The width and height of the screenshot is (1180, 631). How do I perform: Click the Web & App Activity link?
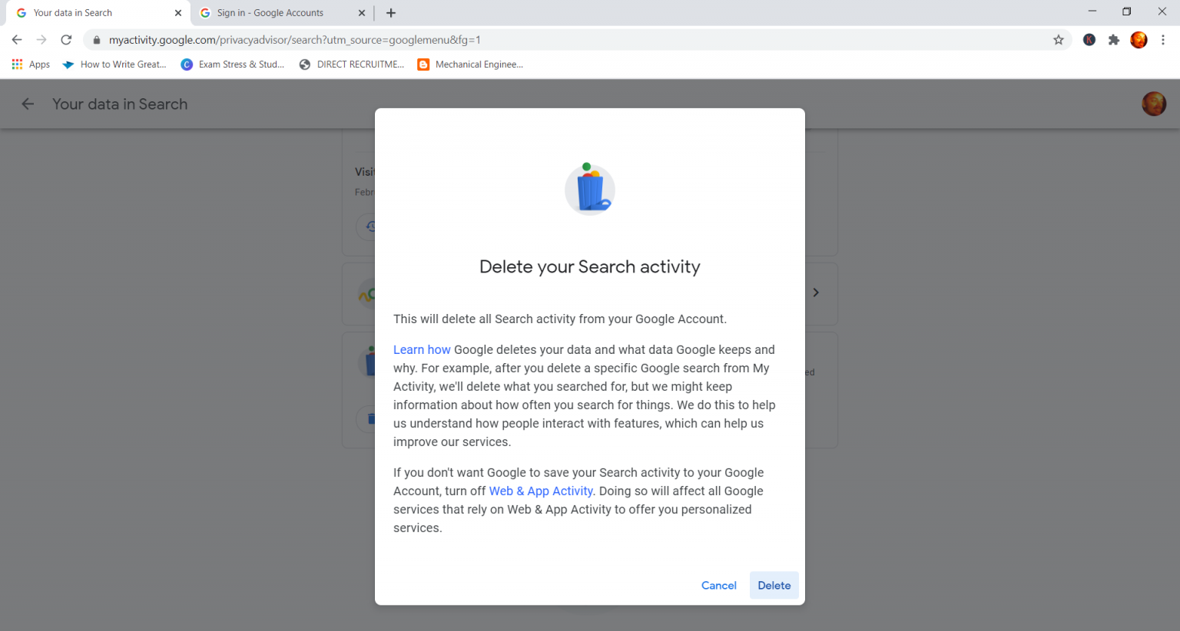tap(540, 491)
